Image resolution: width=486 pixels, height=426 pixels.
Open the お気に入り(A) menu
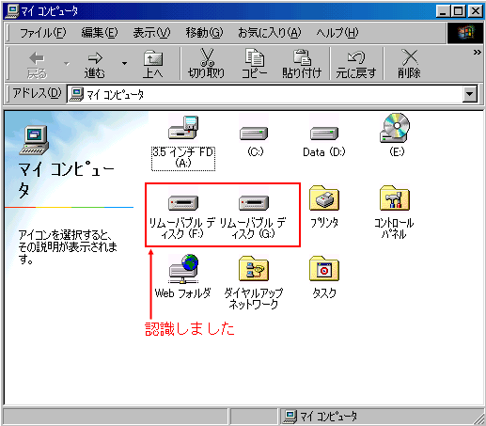pyautogui.click(x=269, y=33)
